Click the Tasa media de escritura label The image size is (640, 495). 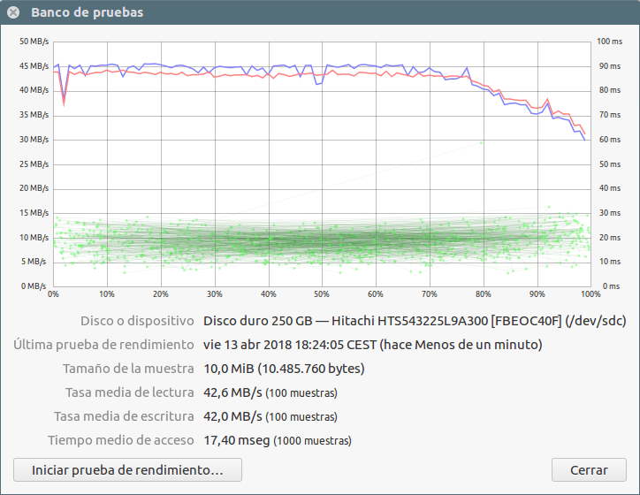124,415
